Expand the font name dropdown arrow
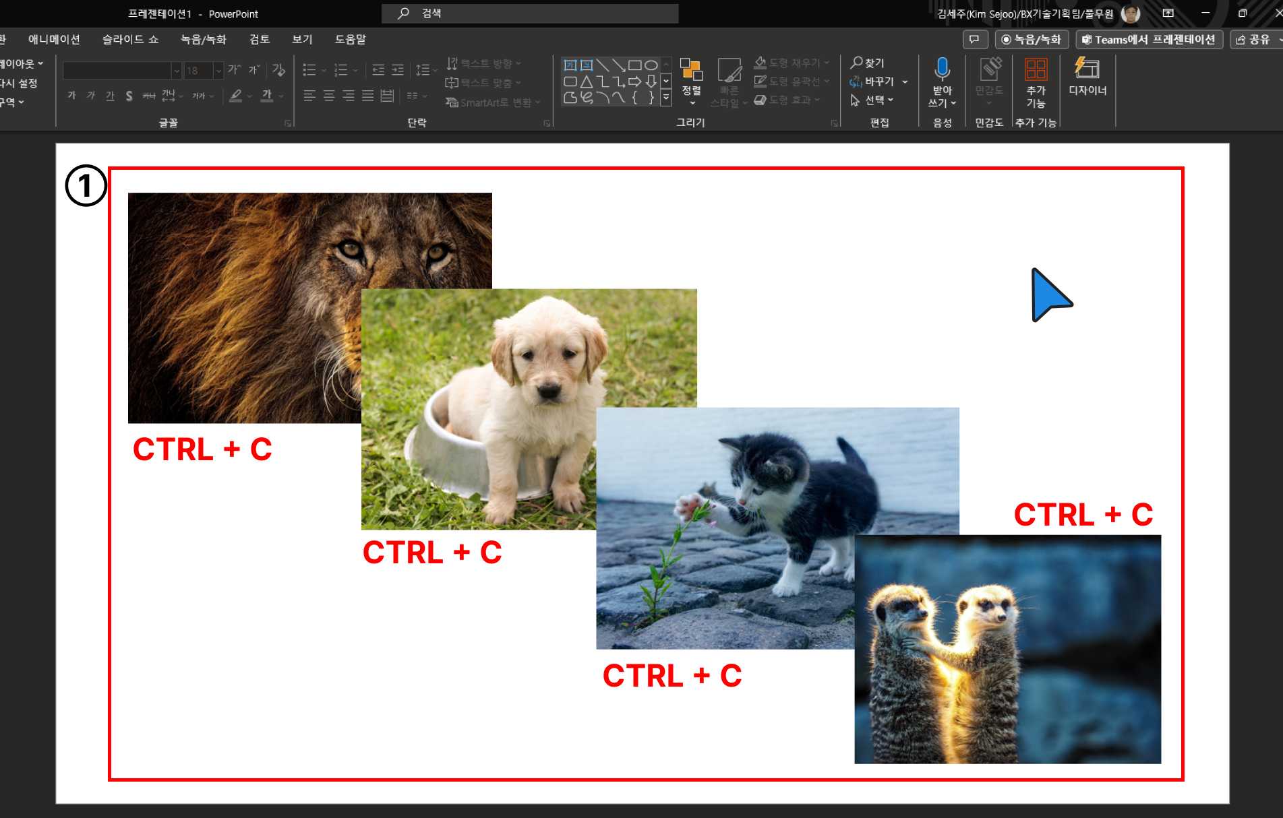 [x=177, y=70]
